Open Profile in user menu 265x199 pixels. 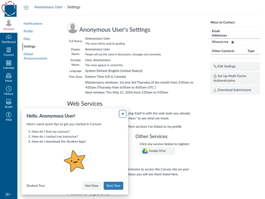(x=28, y=31)
